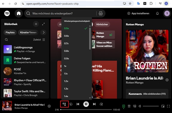The width and height of the screenshot is (172, 113).
Task: Select 0.9x playback speed
Action: tap(76, 59)
